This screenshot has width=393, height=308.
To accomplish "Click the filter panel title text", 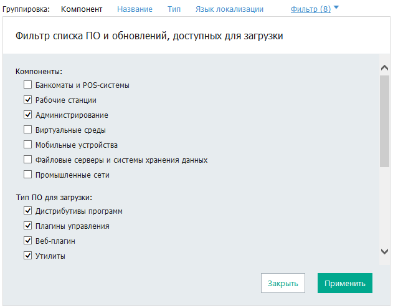I will (x=149, y=36).
